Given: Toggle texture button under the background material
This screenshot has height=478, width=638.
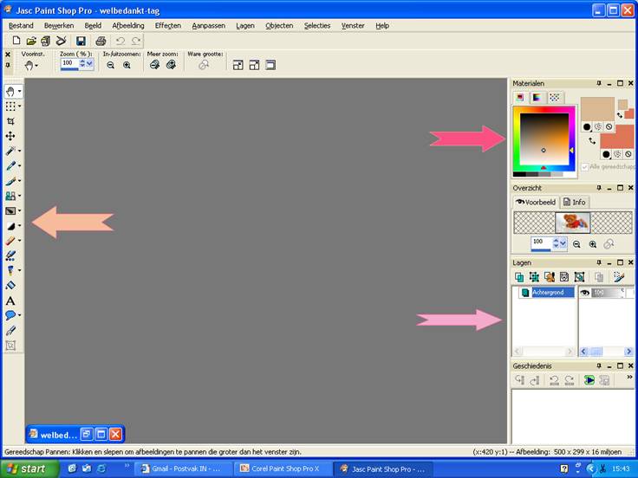Looking at the screenshot, I should pos(618,154).
